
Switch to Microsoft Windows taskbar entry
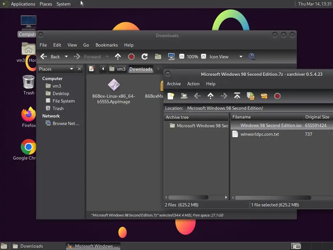pos(93,246)
